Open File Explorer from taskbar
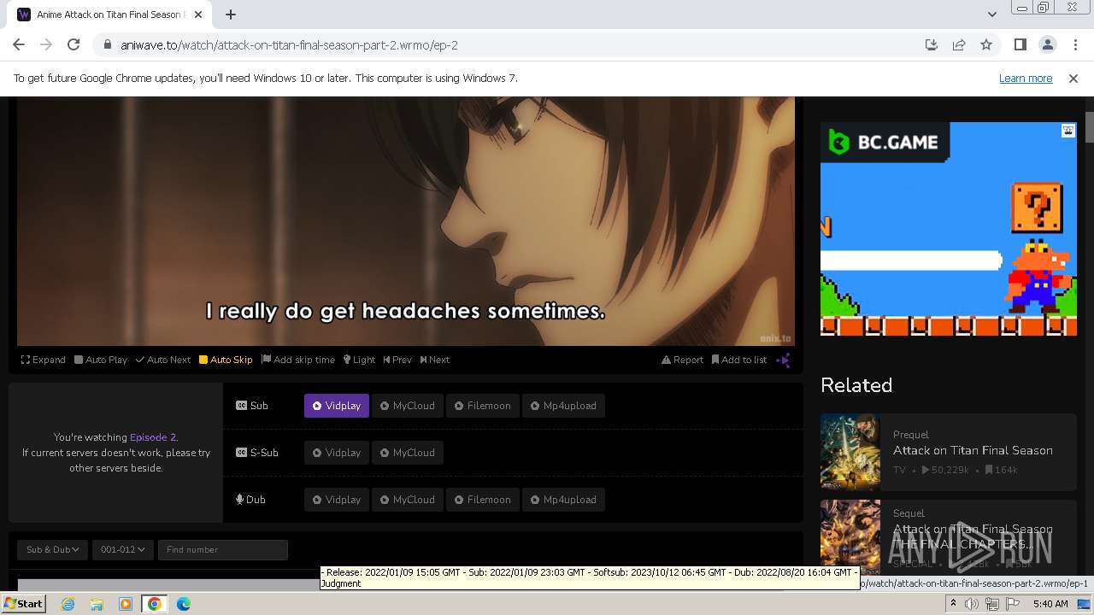 pos(97,604)
